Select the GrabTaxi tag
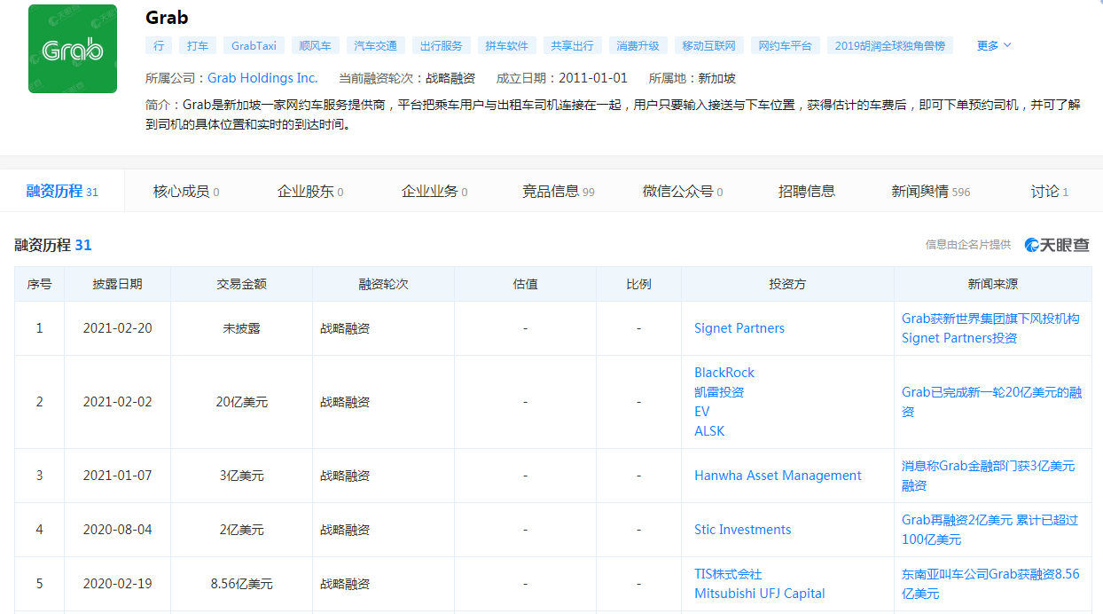The height and width of the screenshot is (614, 1103). [254, 45]
